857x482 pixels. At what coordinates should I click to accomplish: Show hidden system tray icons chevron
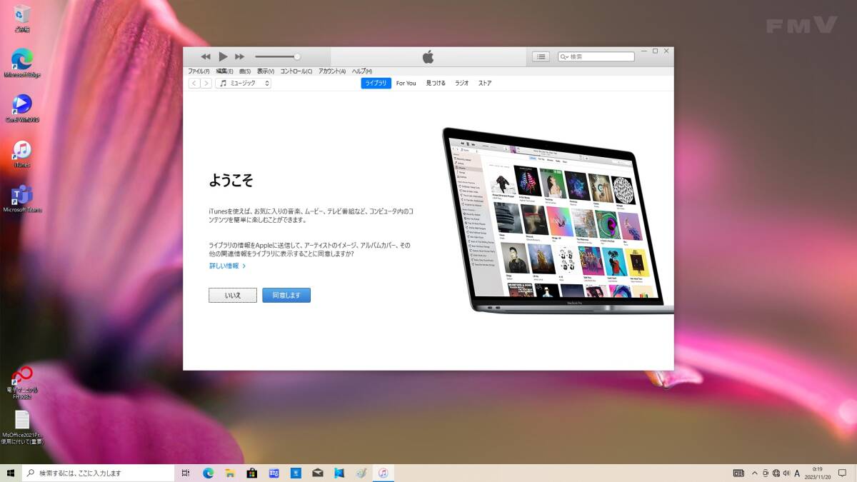click(754, 473)
